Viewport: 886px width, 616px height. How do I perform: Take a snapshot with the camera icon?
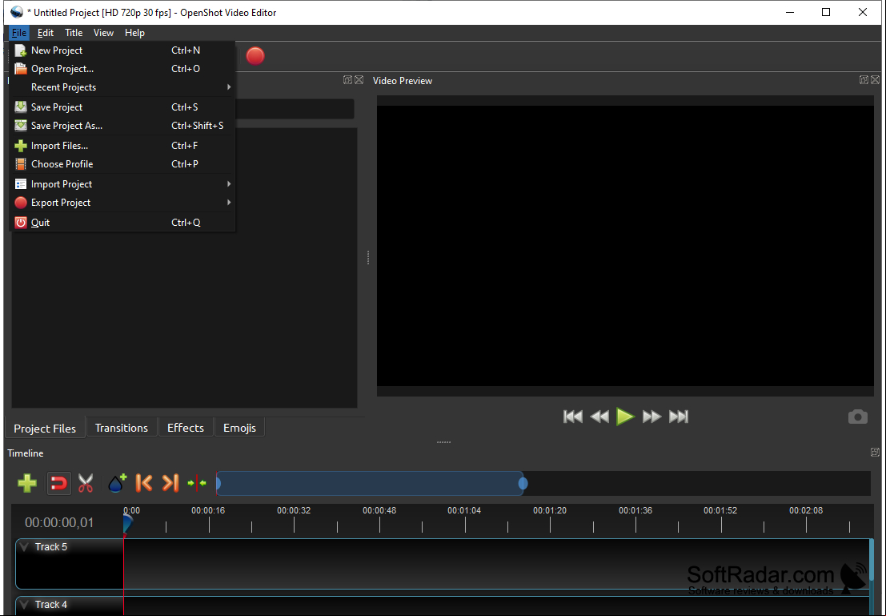click(858, 417)
